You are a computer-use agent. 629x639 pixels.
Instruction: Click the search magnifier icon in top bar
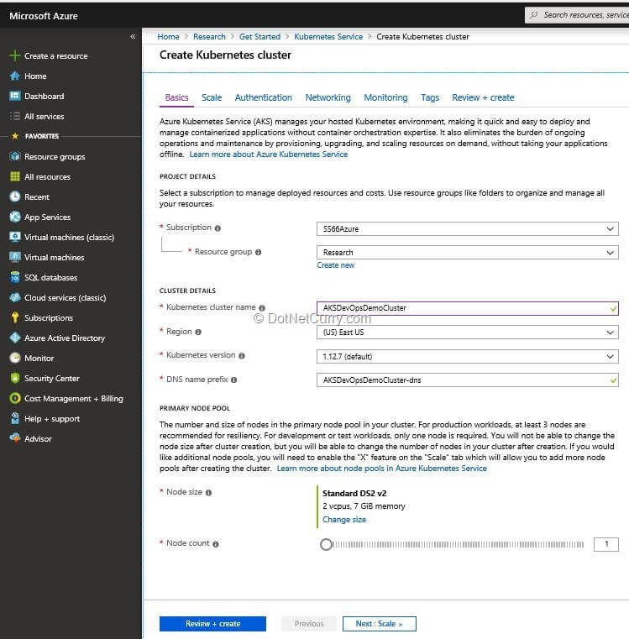point(533,15)
